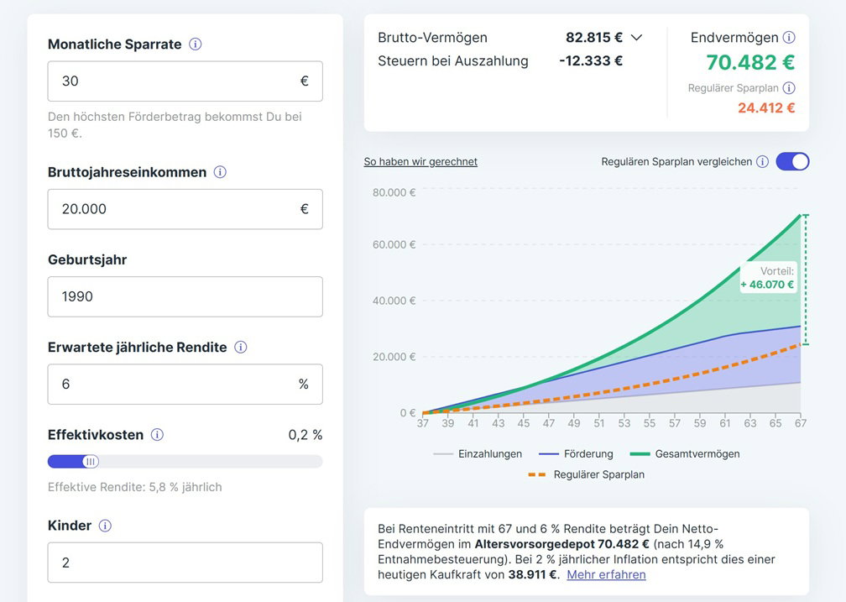This screenshot has width=846, height=602.
Task: Click the Mehr erfahren link
Action: pyautogui.click(x=606, y=575)
